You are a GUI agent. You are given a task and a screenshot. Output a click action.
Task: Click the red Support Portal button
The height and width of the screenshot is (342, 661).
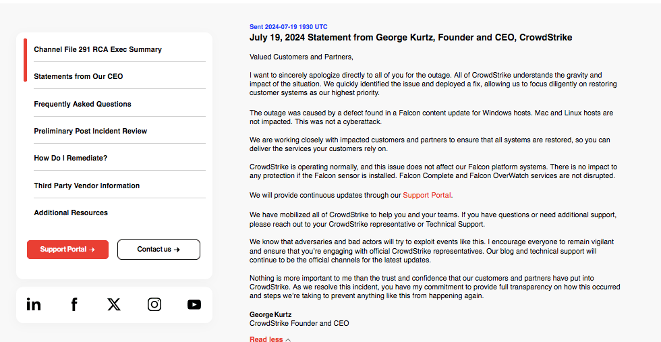[67, 250]
